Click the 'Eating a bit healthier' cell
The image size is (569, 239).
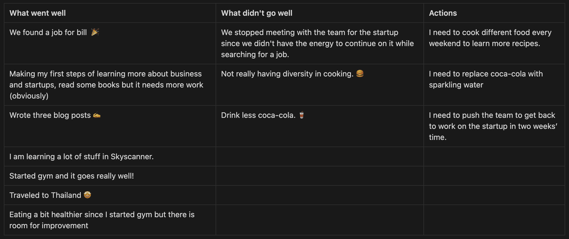[110, 220]
